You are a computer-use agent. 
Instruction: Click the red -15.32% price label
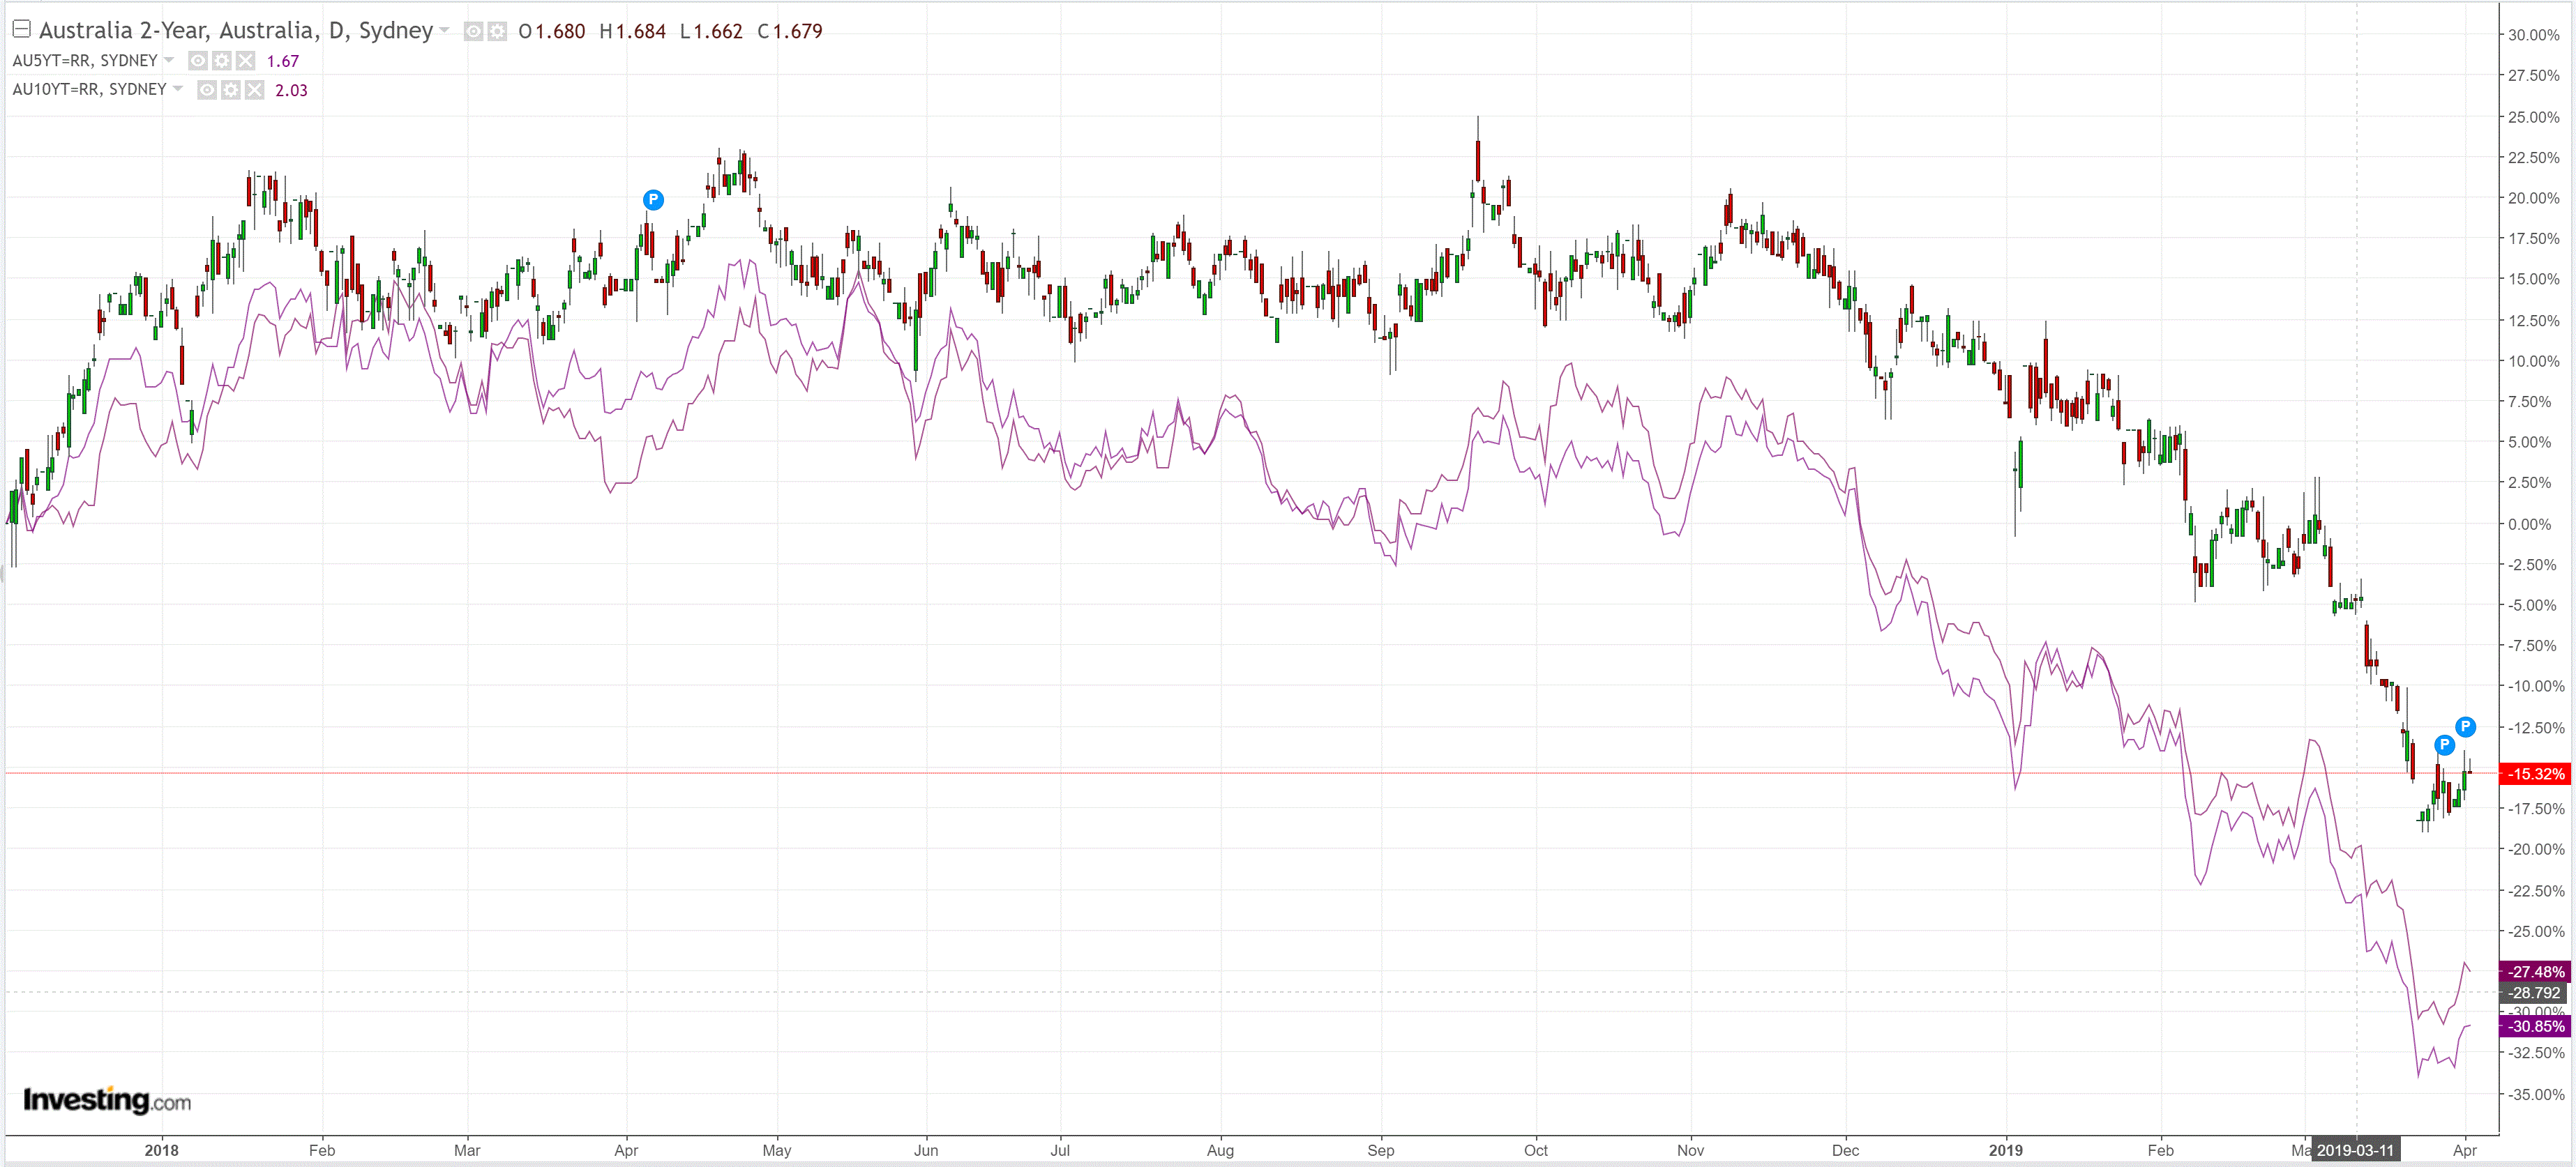coord(2535,773)
